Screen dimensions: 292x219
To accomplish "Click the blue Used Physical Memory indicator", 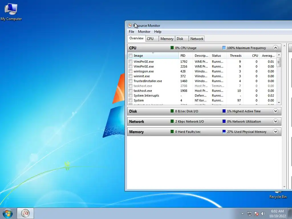I will [x=224, y=132].
